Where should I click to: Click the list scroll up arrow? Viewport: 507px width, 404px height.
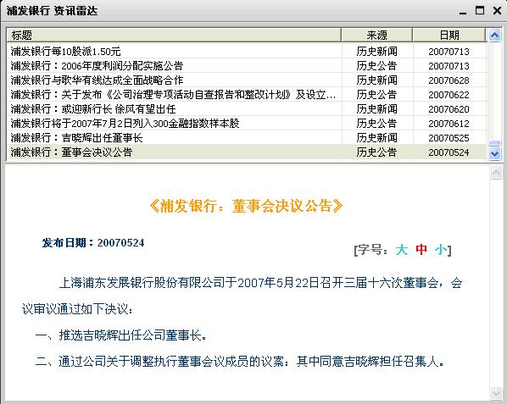coord(494,35)
